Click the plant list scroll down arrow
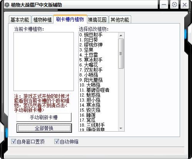 (121, 128)
